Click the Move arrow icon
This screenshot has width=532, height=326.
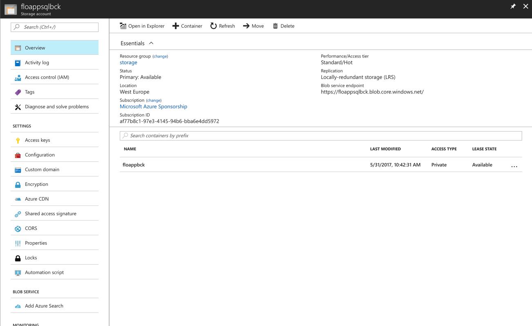pyautogui.click(x=246, y=26)
